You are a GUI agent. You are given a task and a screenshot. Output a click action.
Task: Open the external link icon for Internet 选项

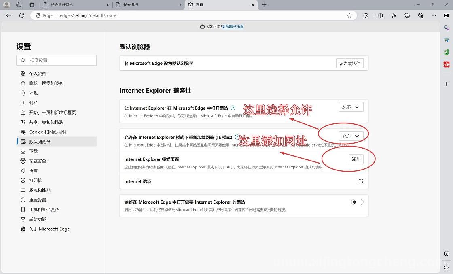click(361, 181)
